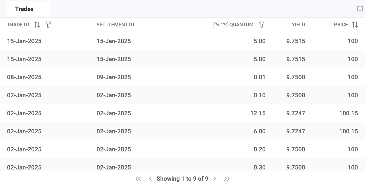
Task: Go to previous page chevron
Action: click(x=150, y=179)
